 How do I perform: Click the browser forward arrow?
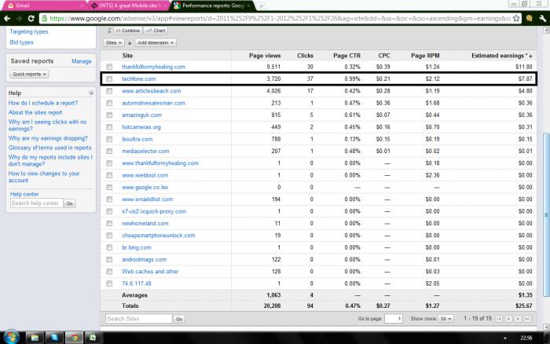[x=19, y=19]
